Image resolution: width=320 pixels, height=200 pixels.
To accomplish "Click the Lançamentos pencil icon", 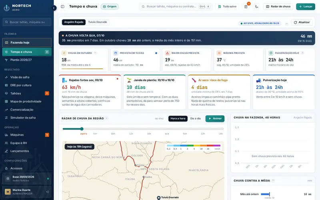I will 6,151.
